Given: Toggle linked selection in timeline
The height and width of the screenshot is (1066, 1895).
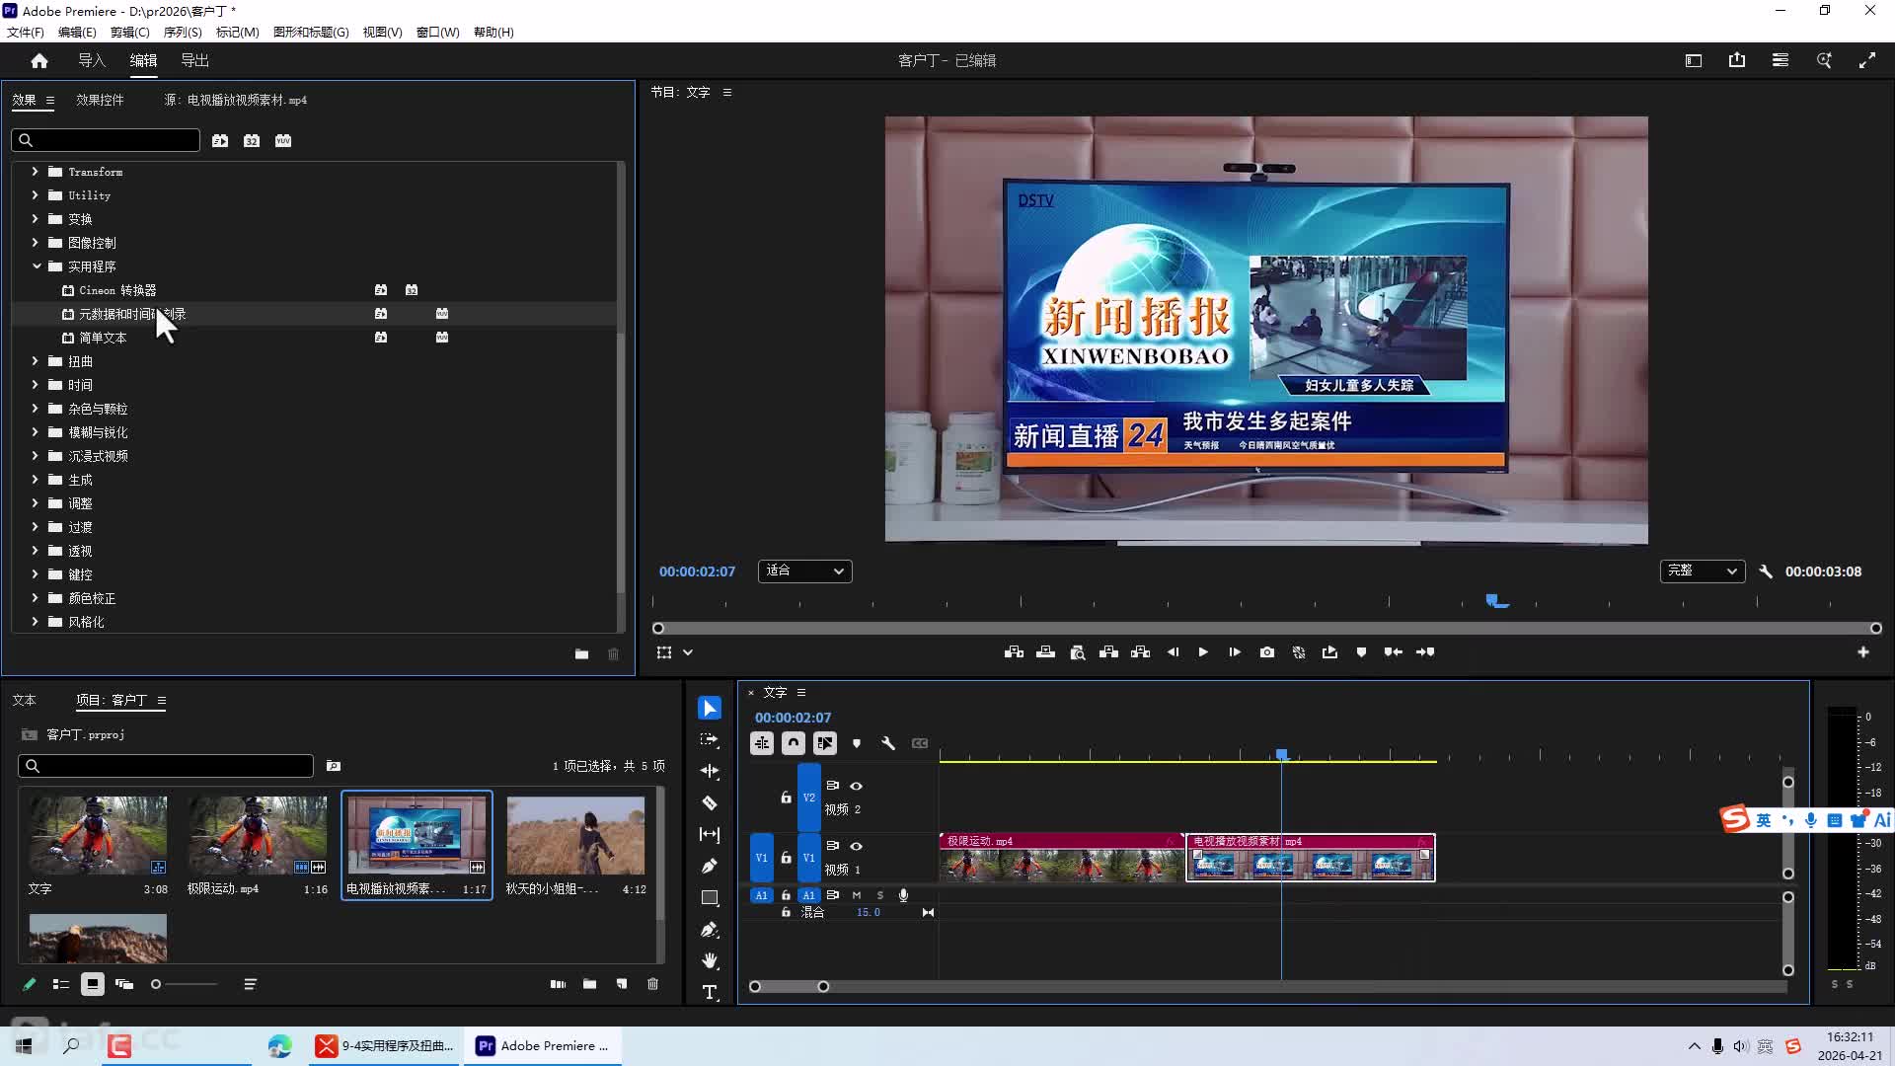Looking at the screenshot, I should [825, 743].
